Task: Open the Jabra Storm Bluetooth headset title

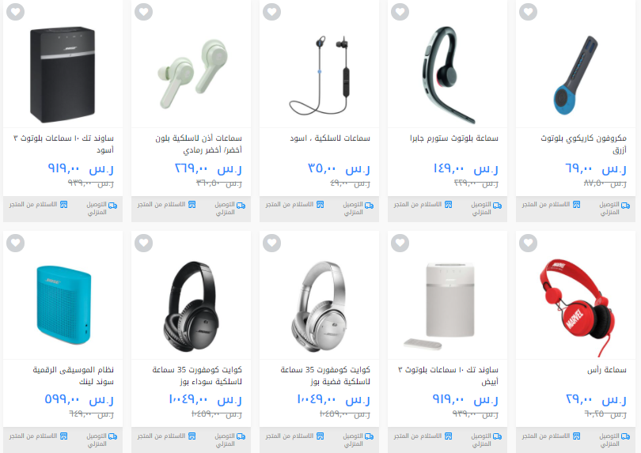Action: click(x=454, y=138)
